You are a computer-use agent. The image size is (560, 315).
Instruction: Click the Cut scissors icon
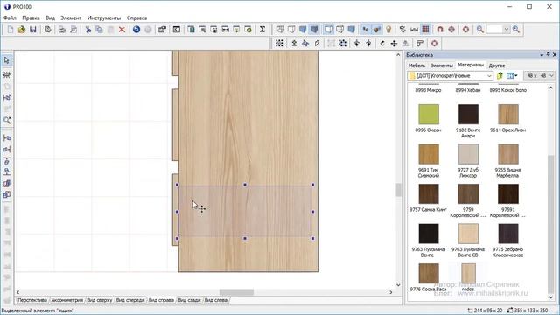(87, 30)
